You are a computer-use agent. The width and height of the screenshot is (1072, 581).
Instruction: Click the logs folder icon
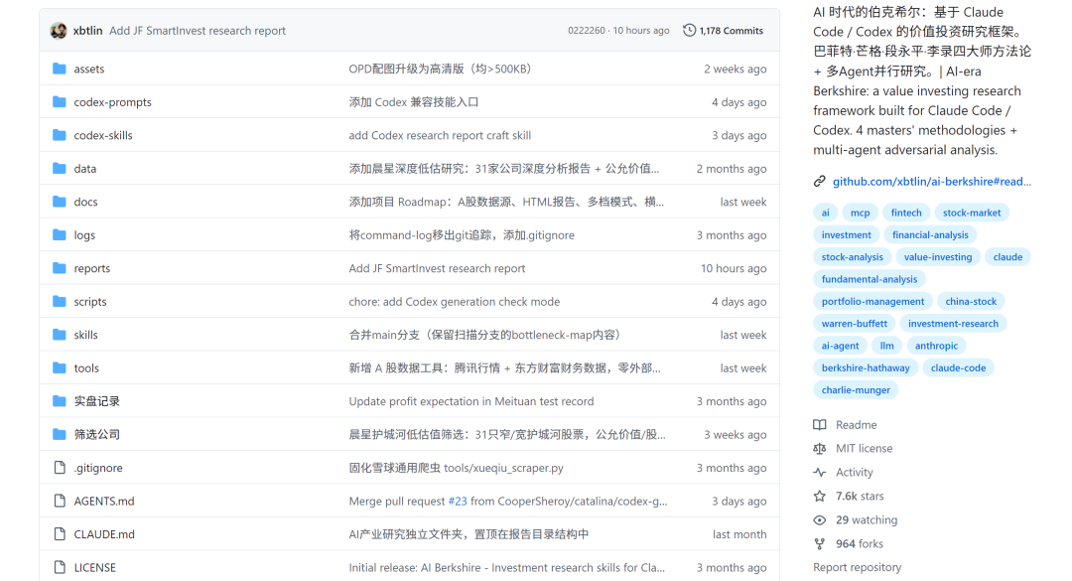pyautogui.click(x=60, y=234)
